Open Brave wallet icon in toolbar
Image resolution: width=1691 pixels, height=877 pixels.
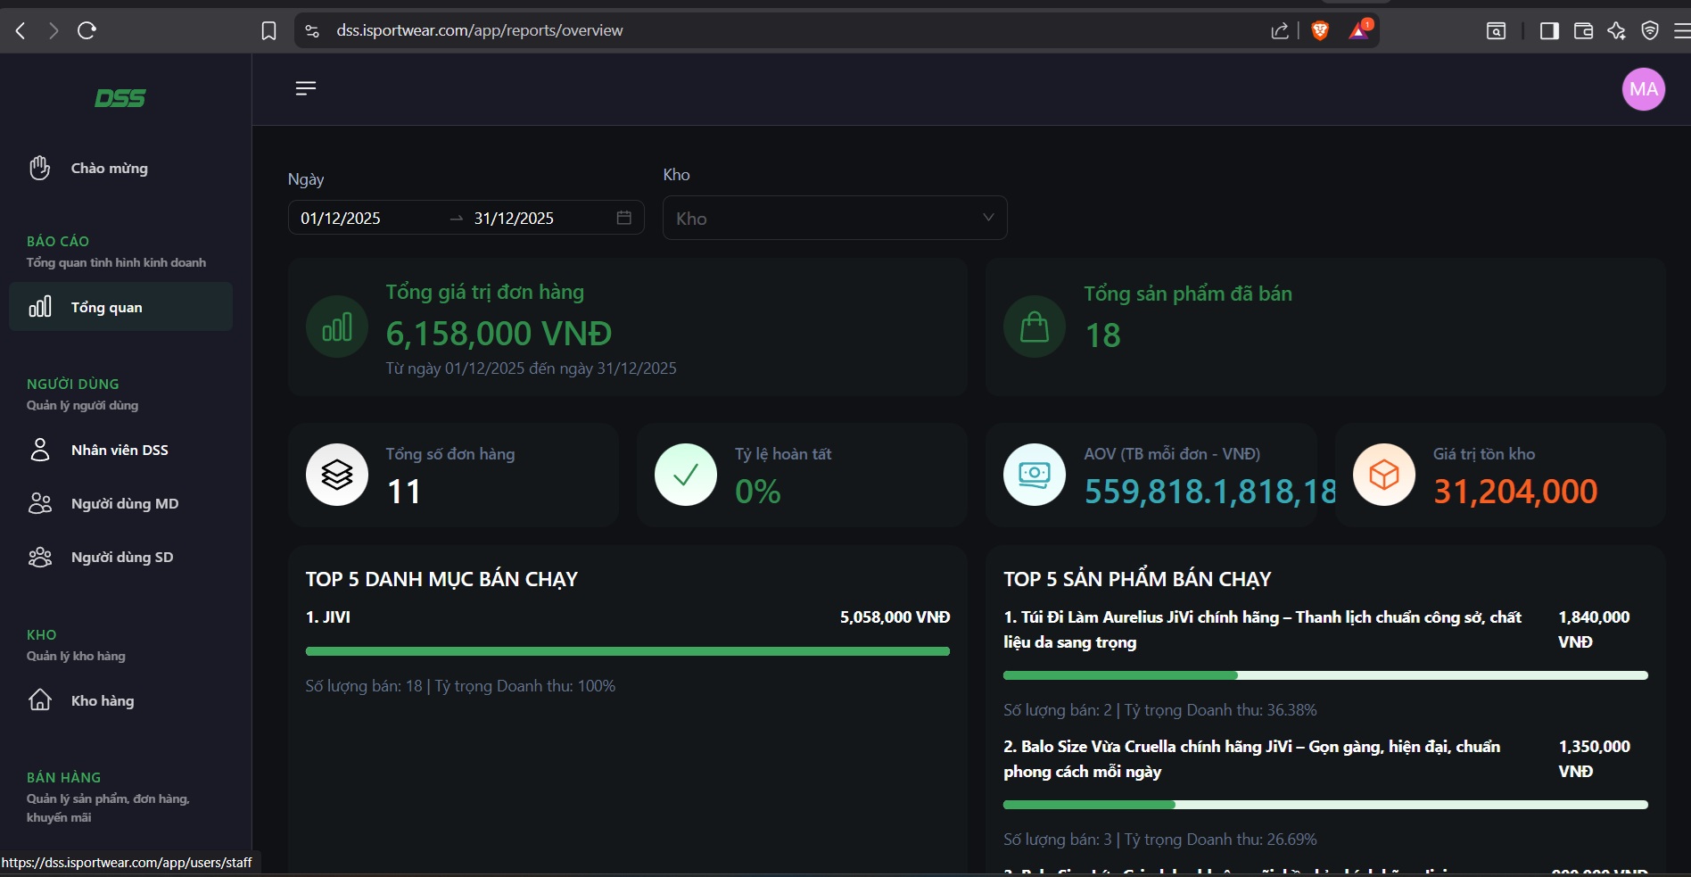click(1583, 31)
